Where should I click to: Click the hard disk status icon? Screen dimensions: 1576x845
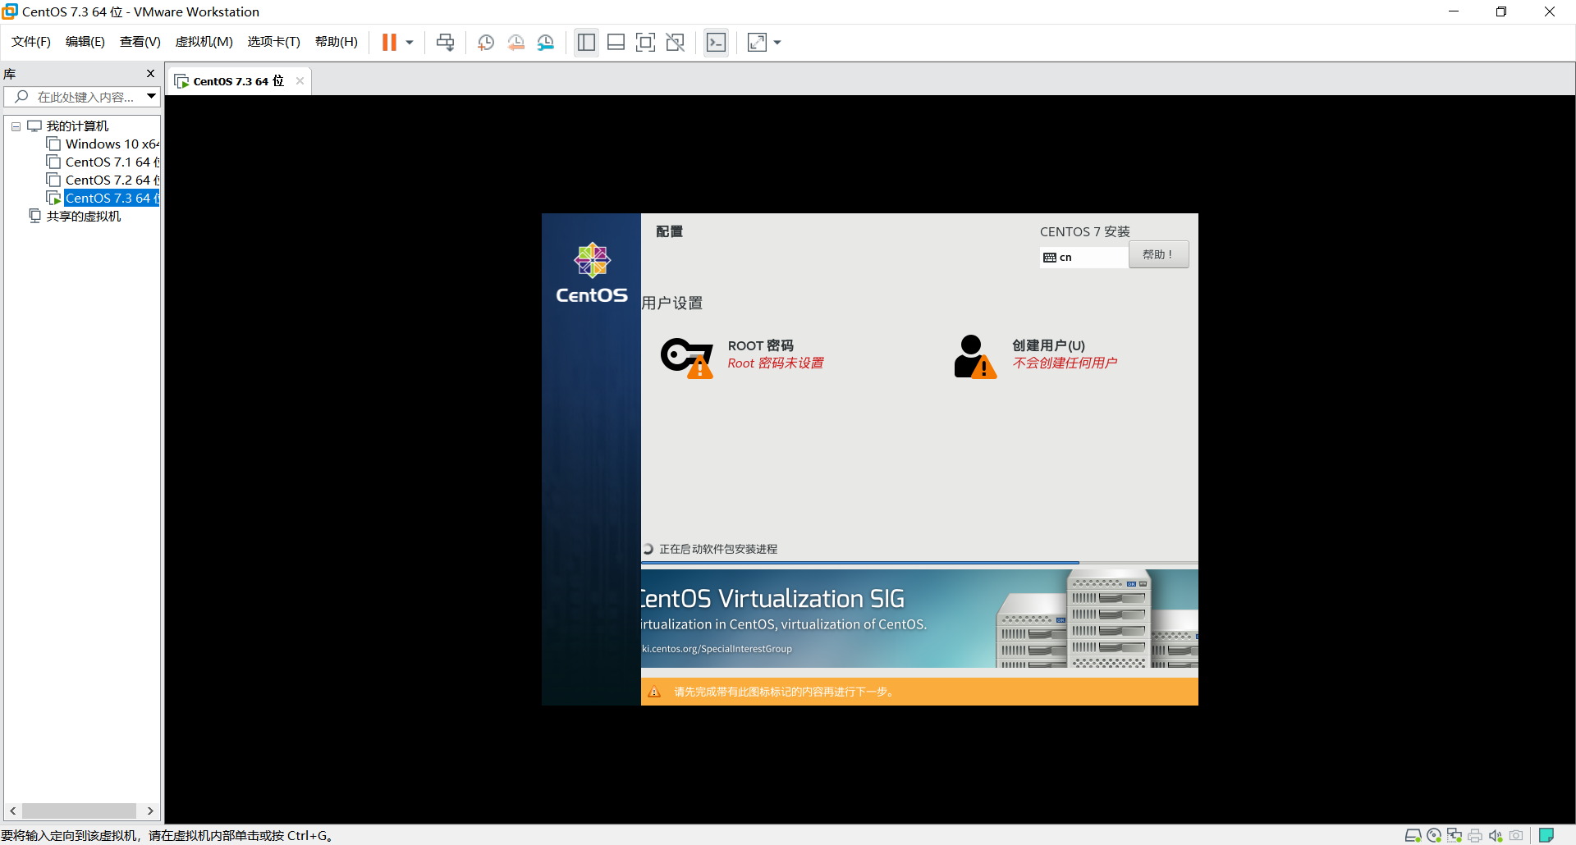tap(1413, 835)
